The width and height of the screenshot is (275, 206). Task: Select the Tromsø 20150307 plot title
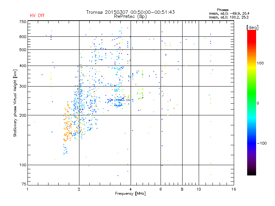tap(131, 12)
